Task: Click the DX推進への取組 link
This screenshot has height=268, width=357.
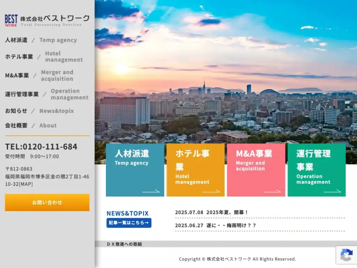Action: tap(124, 244)
